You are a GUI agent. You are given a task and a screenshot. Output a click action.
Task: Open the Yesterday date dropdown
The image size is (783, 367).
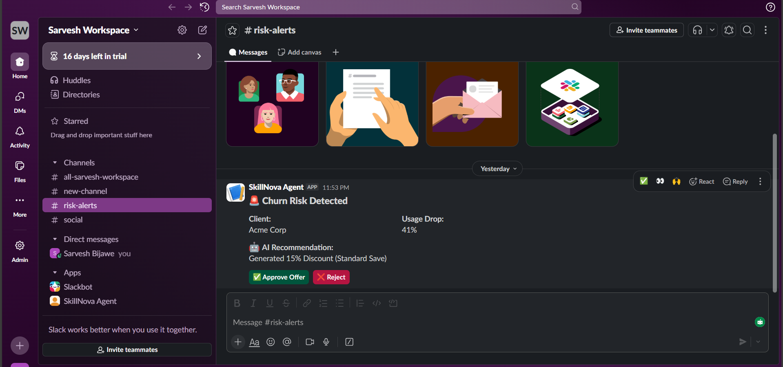[497, 169]
